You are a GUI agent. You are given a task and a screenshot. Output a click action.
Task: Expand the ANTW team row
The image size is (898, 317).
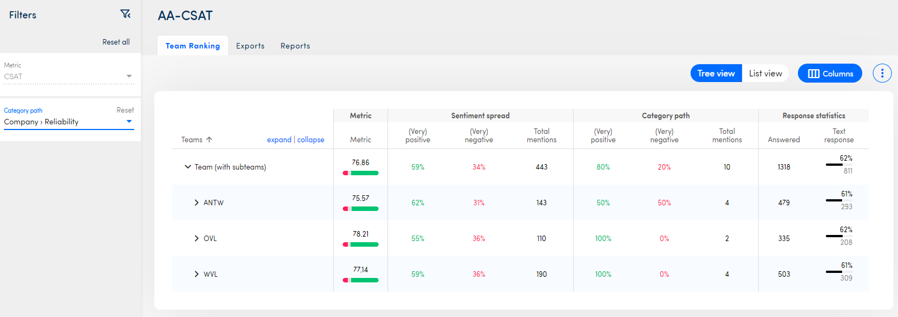coord(196,203)
